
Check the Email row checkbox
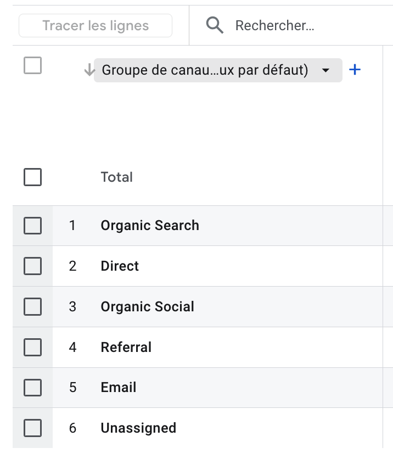click(32, 388)
